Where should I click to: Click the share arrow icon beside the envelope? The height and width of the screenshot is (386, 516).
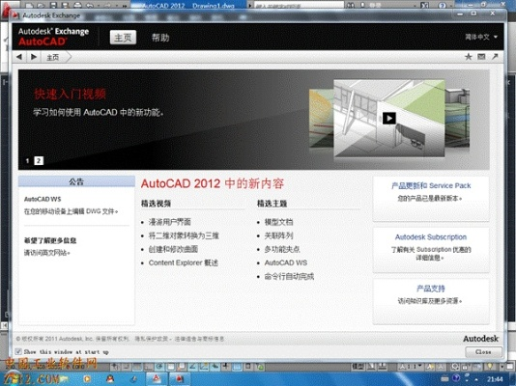[495, 57]
